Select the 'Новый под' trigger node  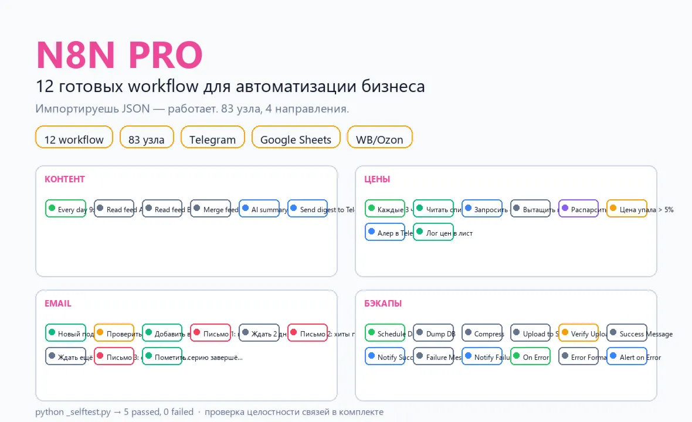(x=66, y=333)
